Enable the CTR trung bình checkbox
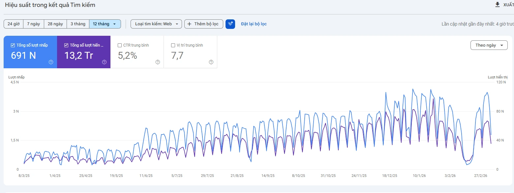The height and width of the screenshot is (193, 514). point(120,45)
